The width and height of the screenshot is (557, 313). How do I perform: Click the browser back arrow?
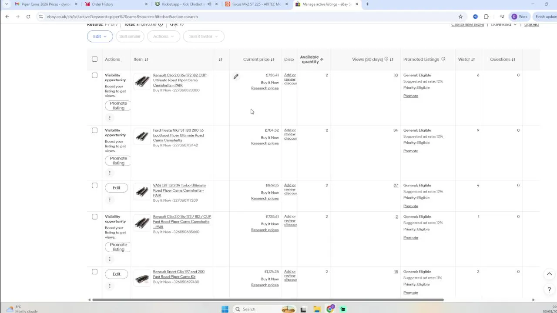7,17
